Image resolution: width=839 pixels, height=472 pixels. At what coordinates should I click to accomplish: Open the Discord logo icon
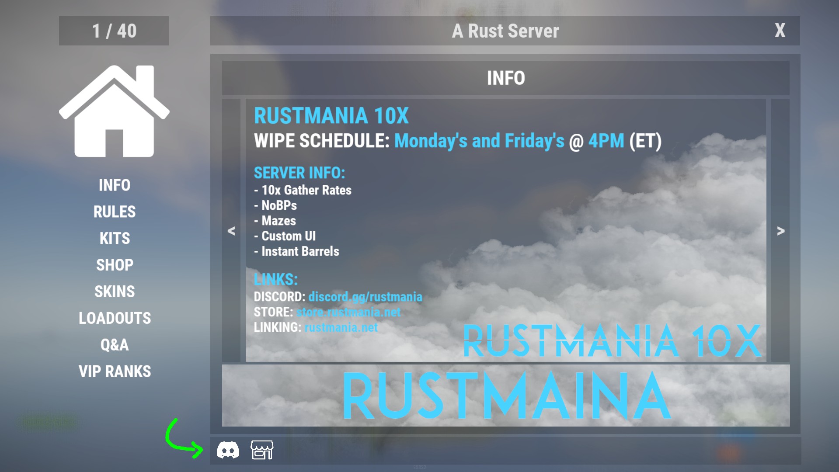pos(228,450)
